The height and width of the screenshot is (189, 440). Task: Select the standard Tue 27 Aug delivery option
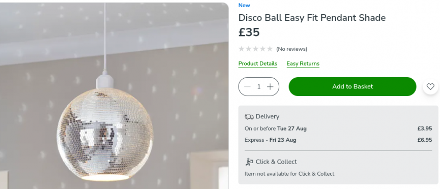coord(338,129)
